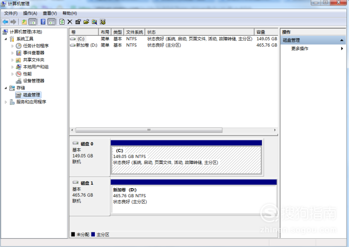Open the Properties toolbar icon
Screen dimensions: 349x247
point(78,22)
